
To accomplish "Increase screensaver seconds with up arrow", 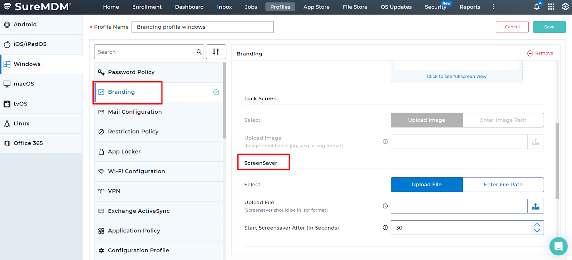I will tap(537, 225).
